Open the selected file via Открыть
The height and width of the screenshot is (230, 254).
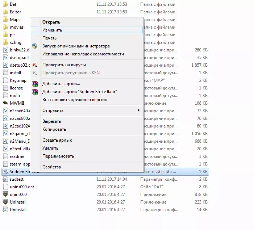coord(51,22)
